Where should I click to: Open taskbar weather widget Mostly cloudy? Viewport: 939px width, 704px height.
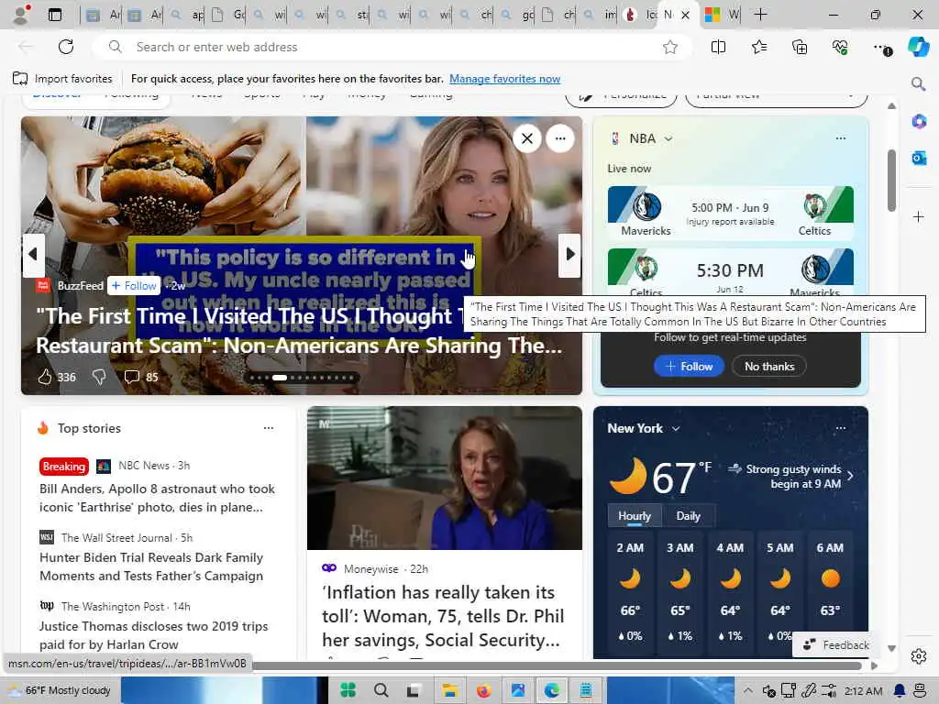[x=59, y=690]
